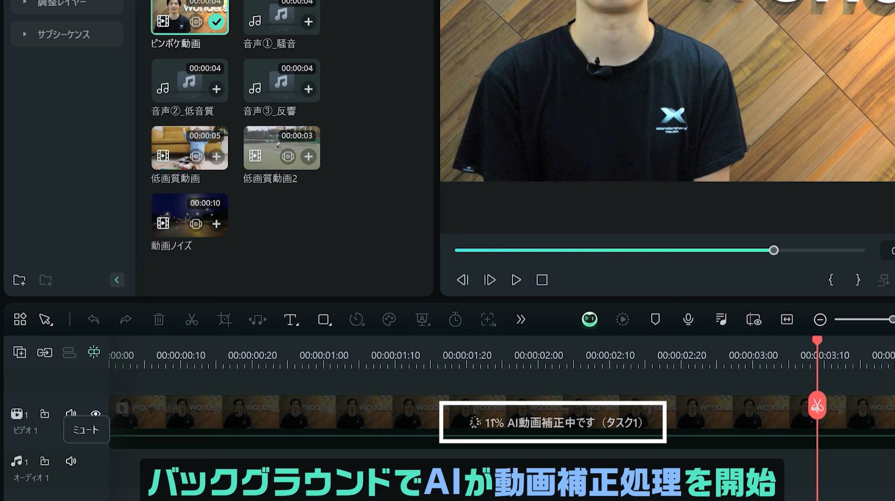Select the Split scissors tool in the timeline toolbar

coord(192,319)
